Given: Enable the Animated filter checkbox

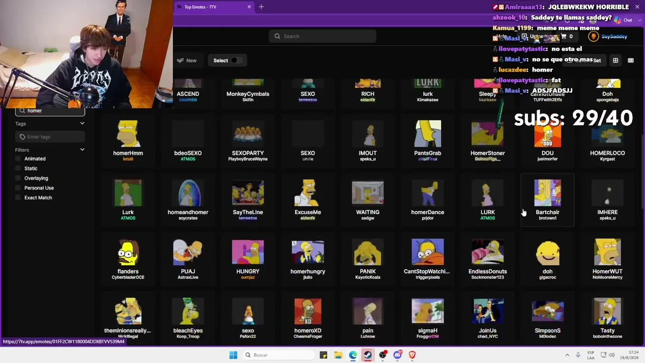Looking at the screenshot, I should pyautogui.click(x=19, y=159).
